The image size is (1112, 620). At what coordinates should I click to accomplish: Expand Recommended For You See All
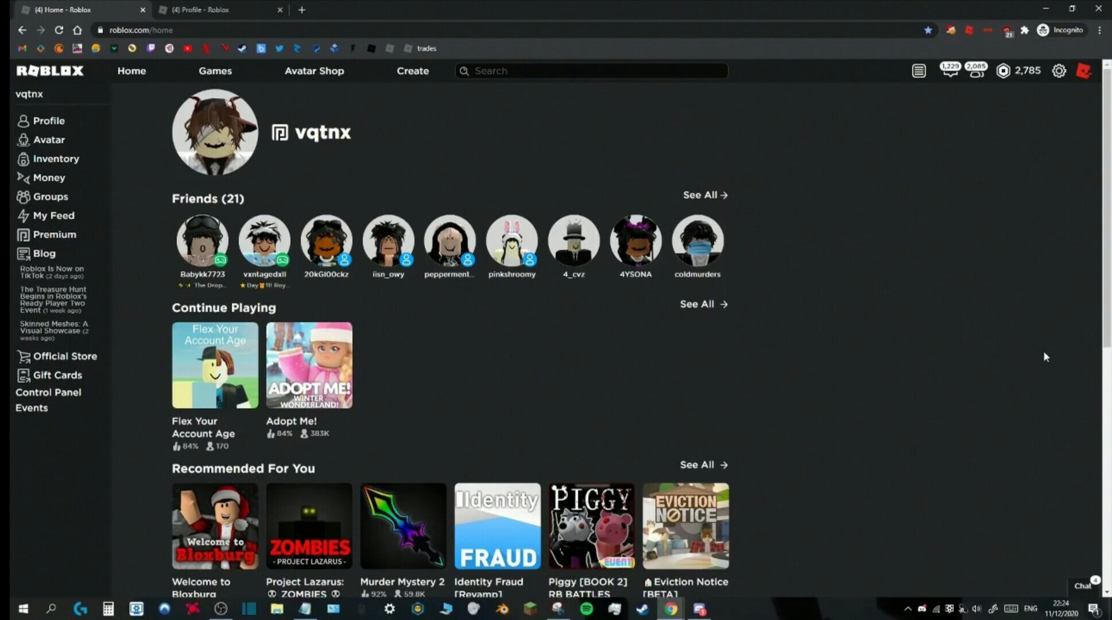pyautogui.click(x=702, y=465)
